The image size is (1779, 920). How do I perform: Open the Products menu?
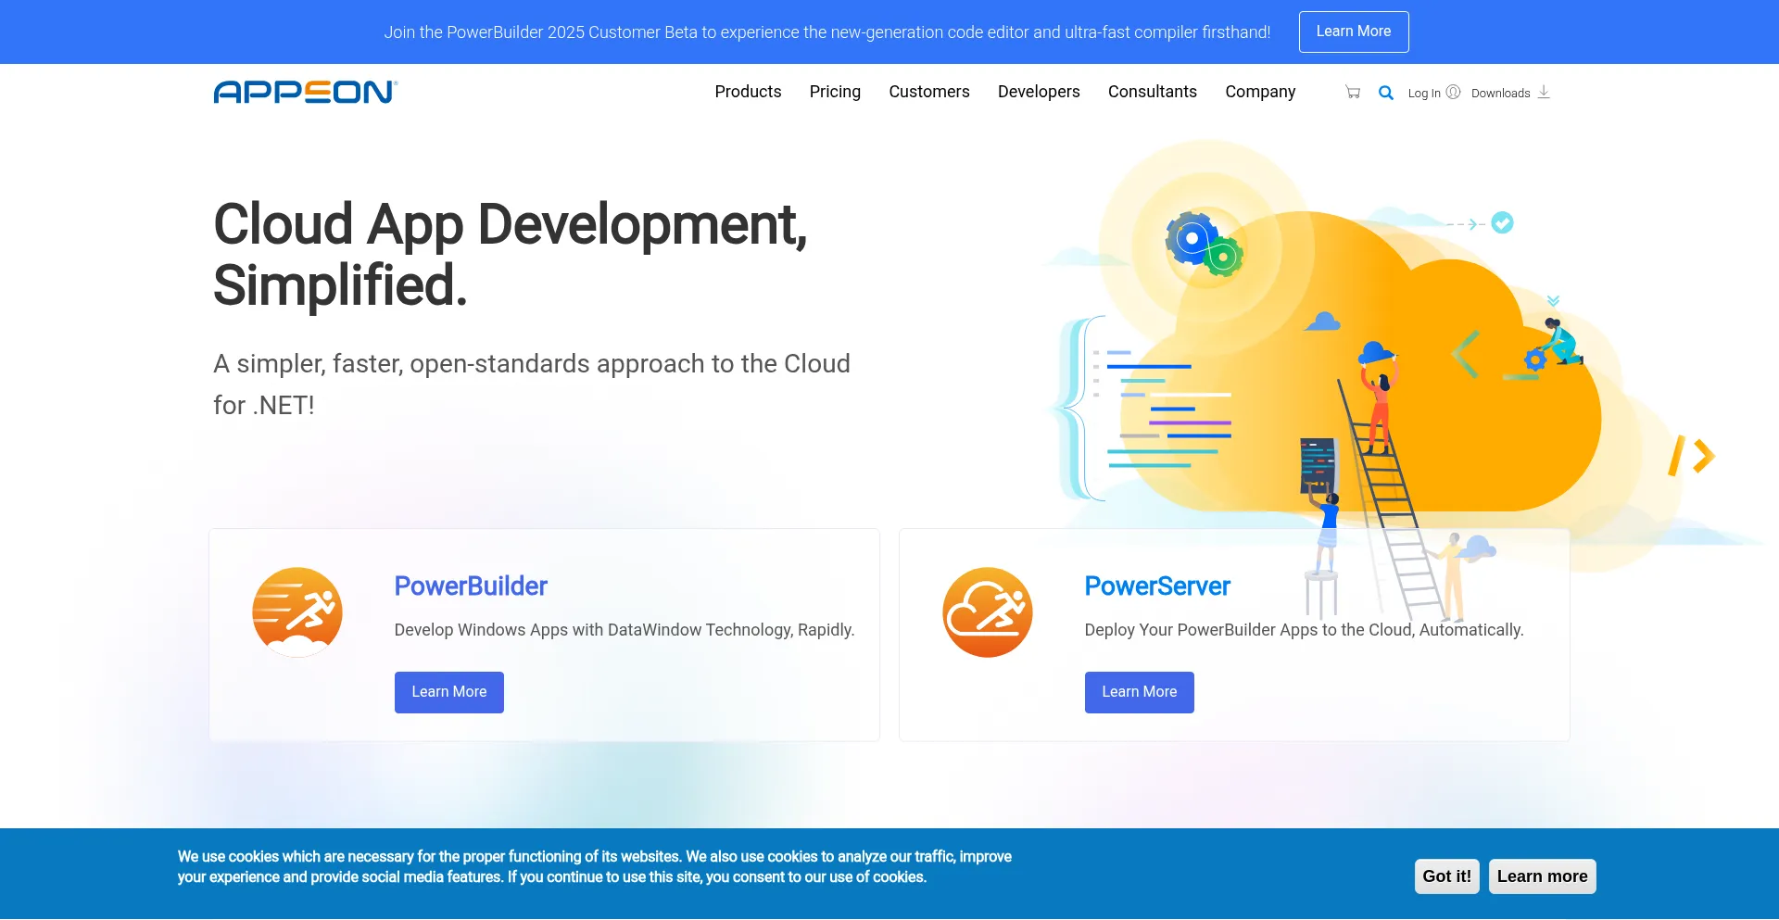pyautogui.click(x=748, y=92)
